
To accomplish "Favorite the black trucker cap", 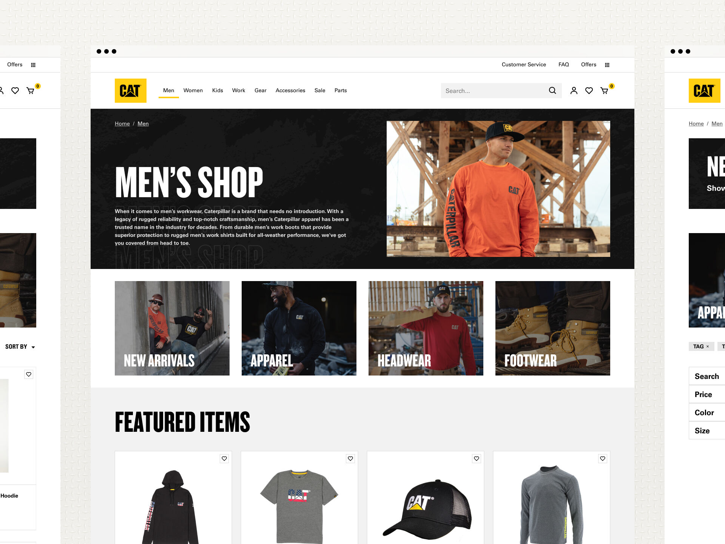I will [477, 459].
